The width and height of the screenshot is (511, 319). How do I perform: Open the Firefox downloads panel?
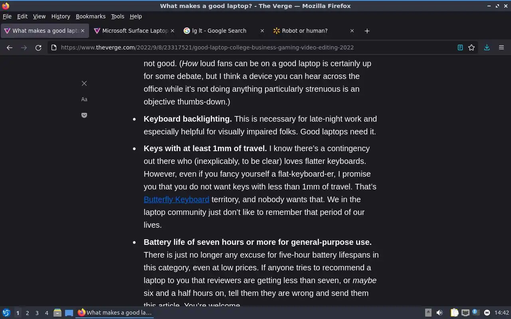487,47
